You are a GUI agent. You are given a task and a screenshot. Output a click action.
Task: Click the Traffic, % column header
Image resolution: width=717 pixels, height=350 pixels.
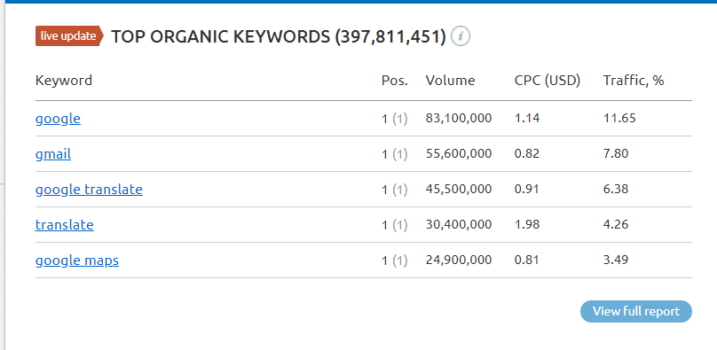[634, 81]
